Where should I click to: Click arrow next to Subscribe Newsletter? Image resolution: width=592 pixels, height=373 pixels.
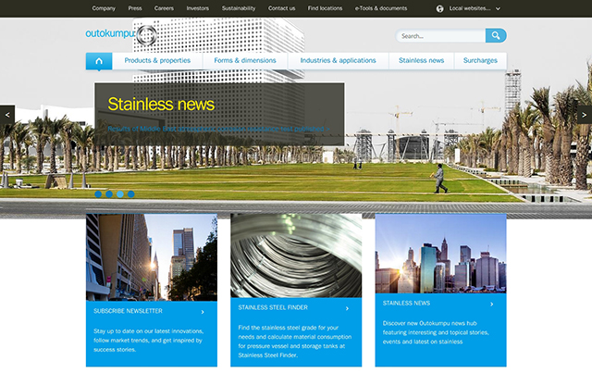(x=203, y=312)
